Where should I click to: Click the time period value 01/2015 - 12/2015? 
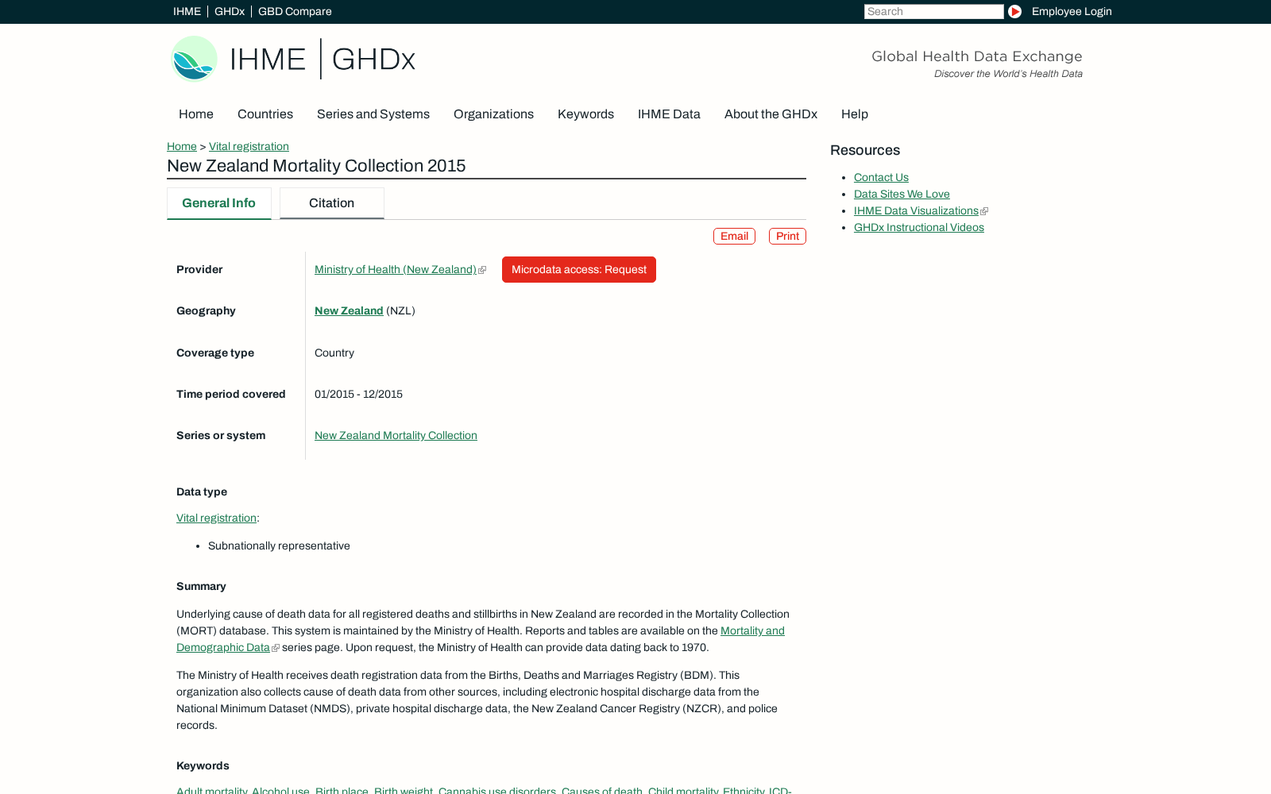tap(358, 394)
